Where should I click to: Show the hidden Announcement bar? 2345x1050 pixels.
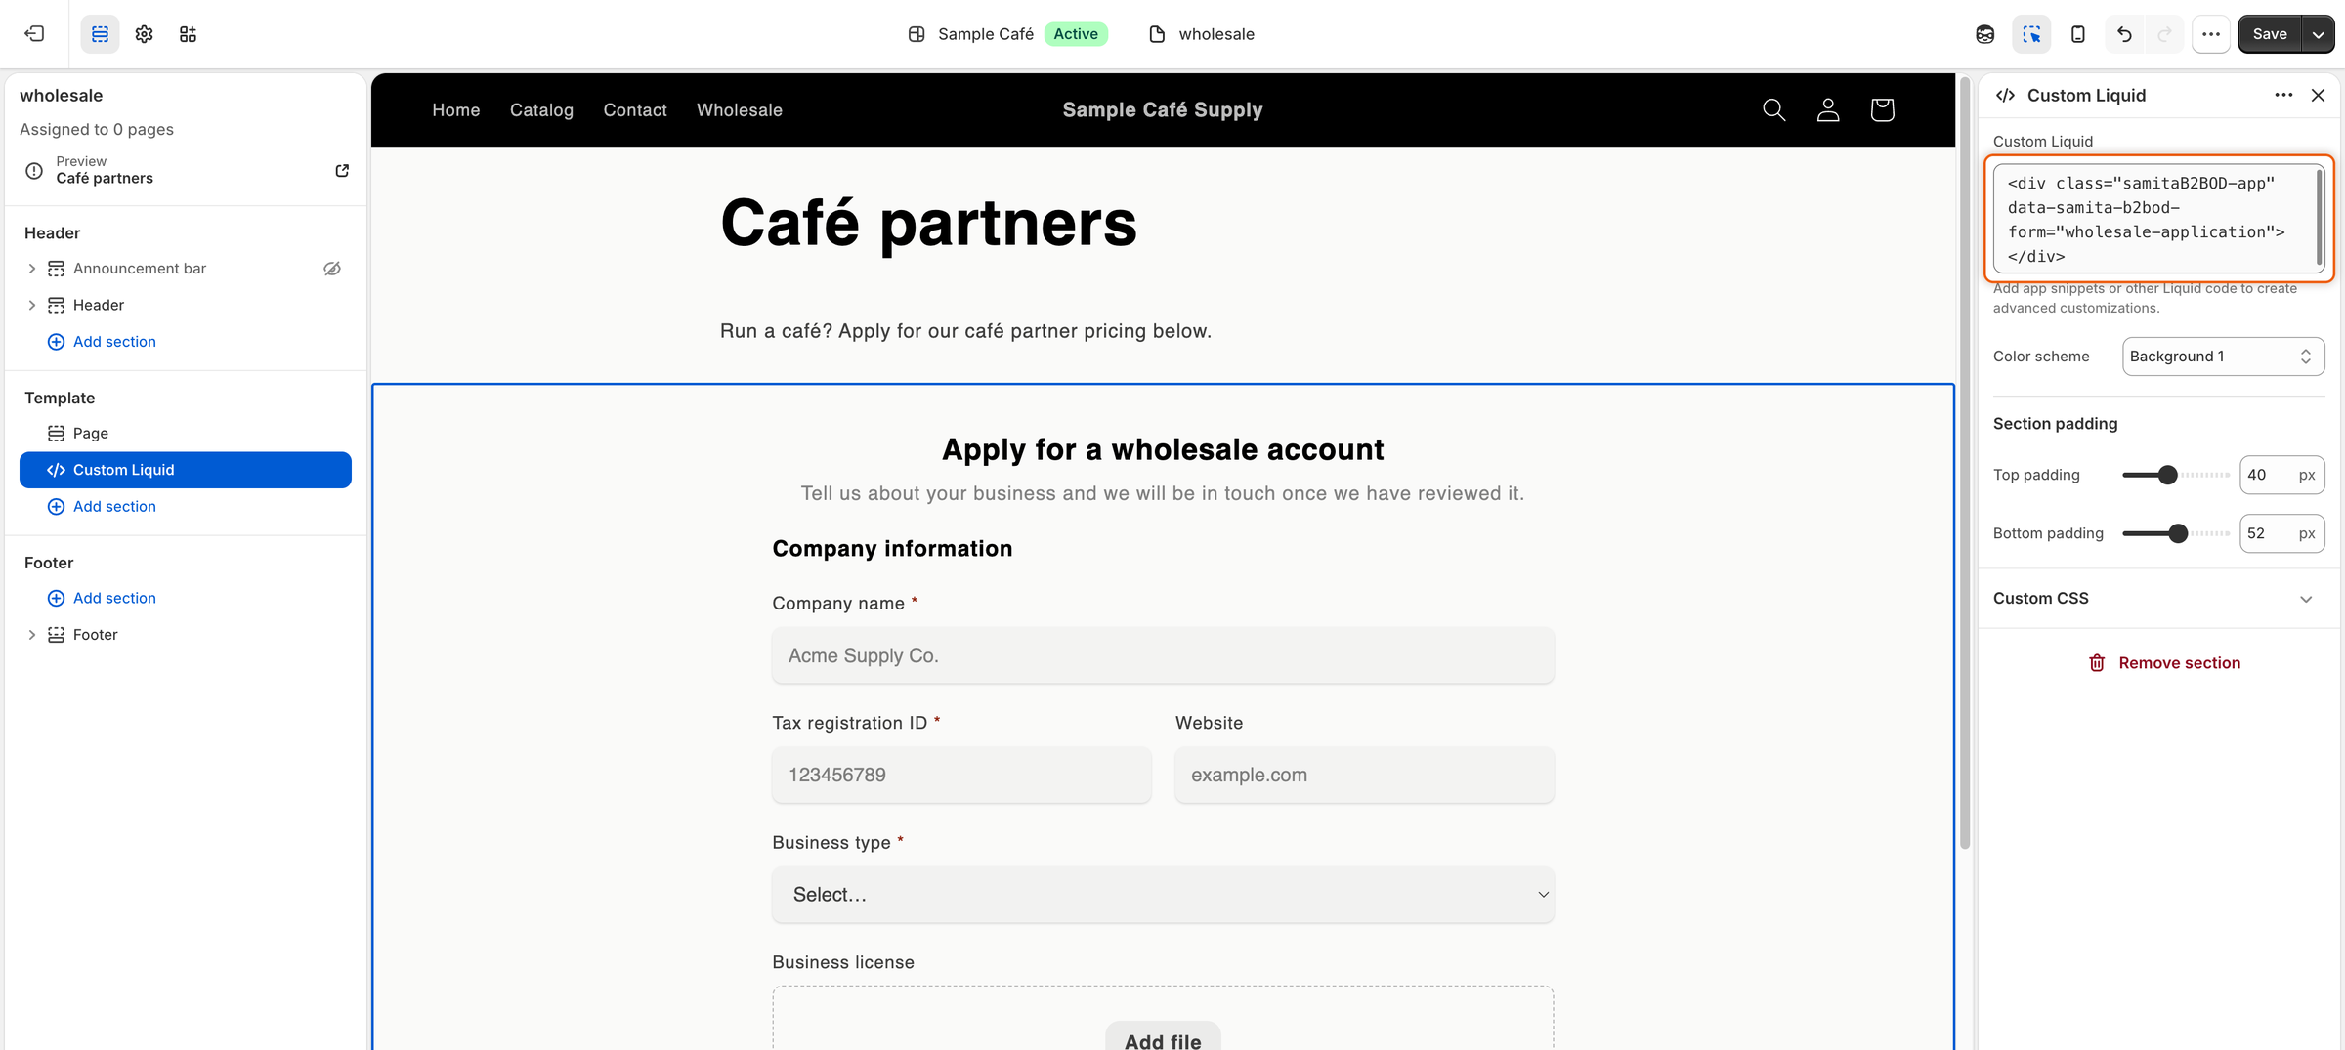tap(332, 269)
